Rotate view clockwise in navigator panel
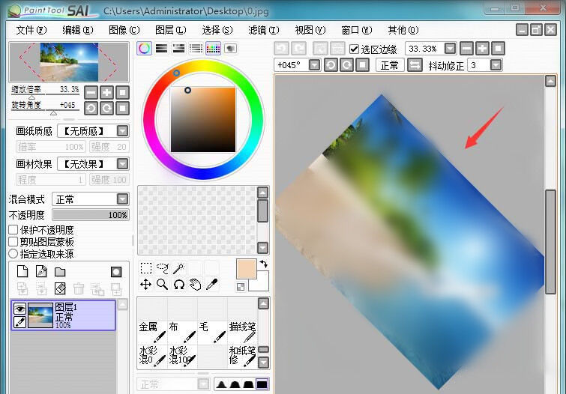This screenshot has height=394, width=566. point(107,109)
